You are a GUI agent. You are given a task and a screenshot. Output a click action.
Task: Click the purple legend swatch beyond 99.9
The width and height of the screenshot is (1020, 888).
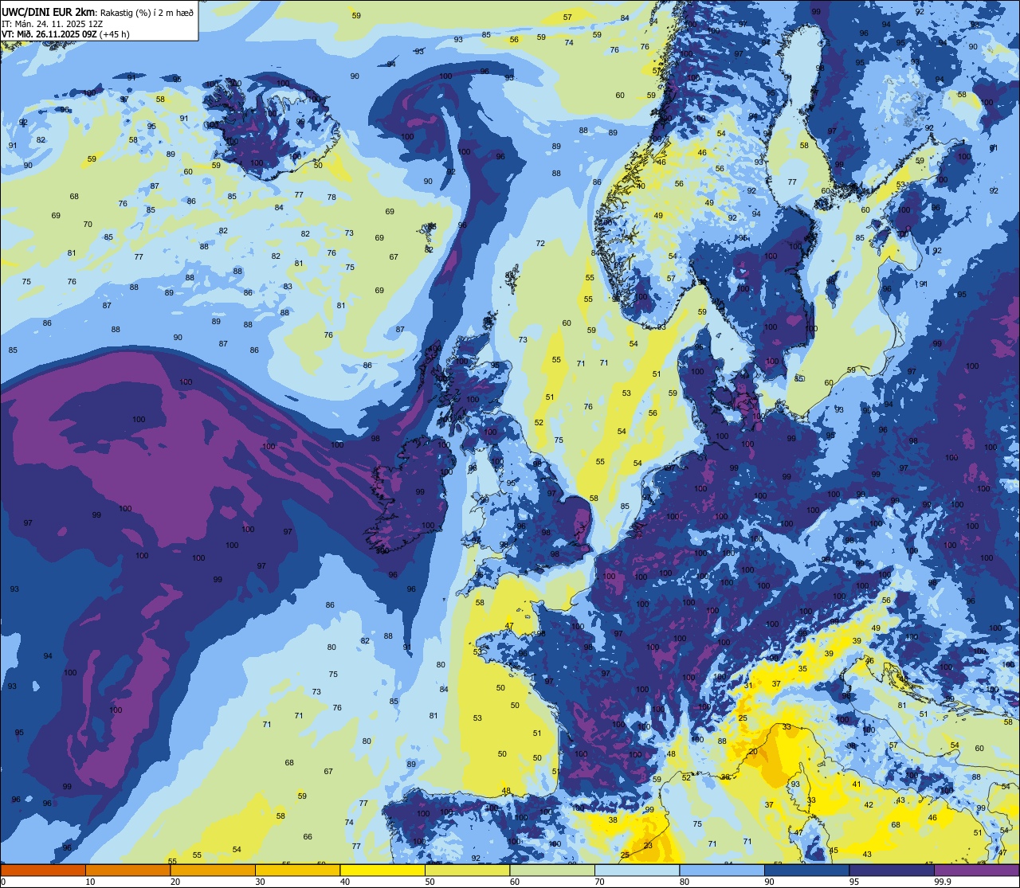click(977, 870)
